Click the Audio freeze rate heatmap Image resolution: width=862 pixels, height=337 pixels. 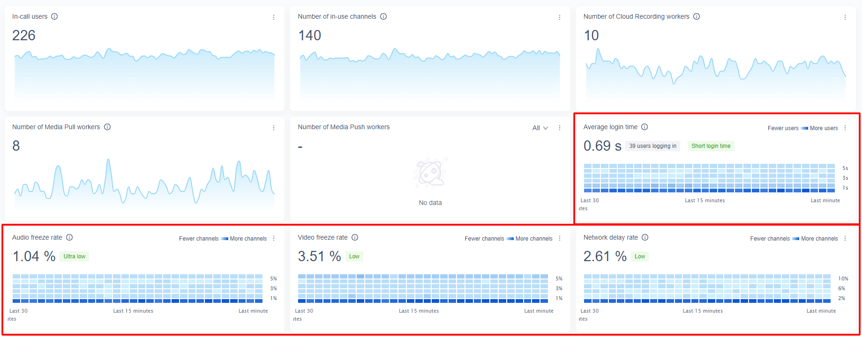137,288
